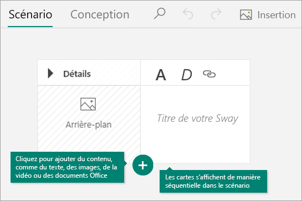Click the search magnifier icon
Screen dimensions: 302x201
(160, 13)
